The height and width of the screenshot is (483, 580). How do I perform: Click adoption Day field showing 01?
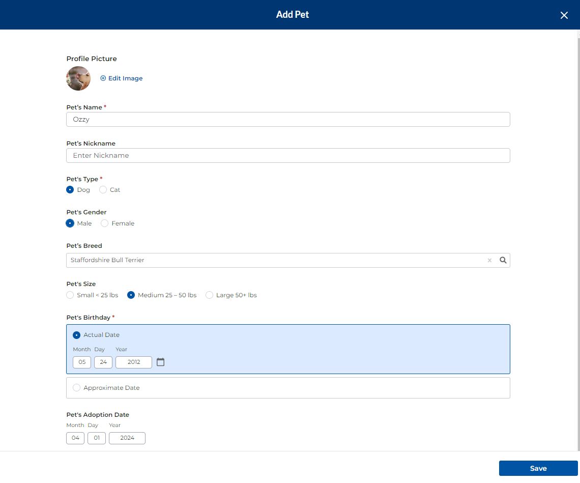click(x=97, y=438)
